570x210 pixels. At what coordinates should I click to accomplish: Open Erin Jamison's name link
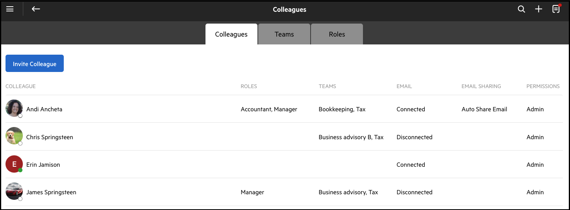[x=43, y=165]
